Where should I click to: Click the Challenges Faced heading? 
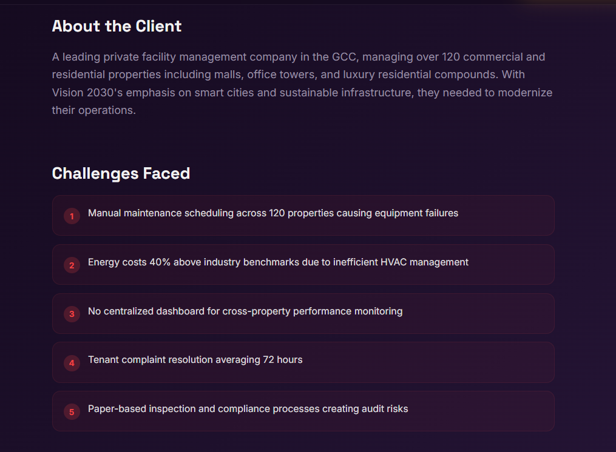click(121, 173)
